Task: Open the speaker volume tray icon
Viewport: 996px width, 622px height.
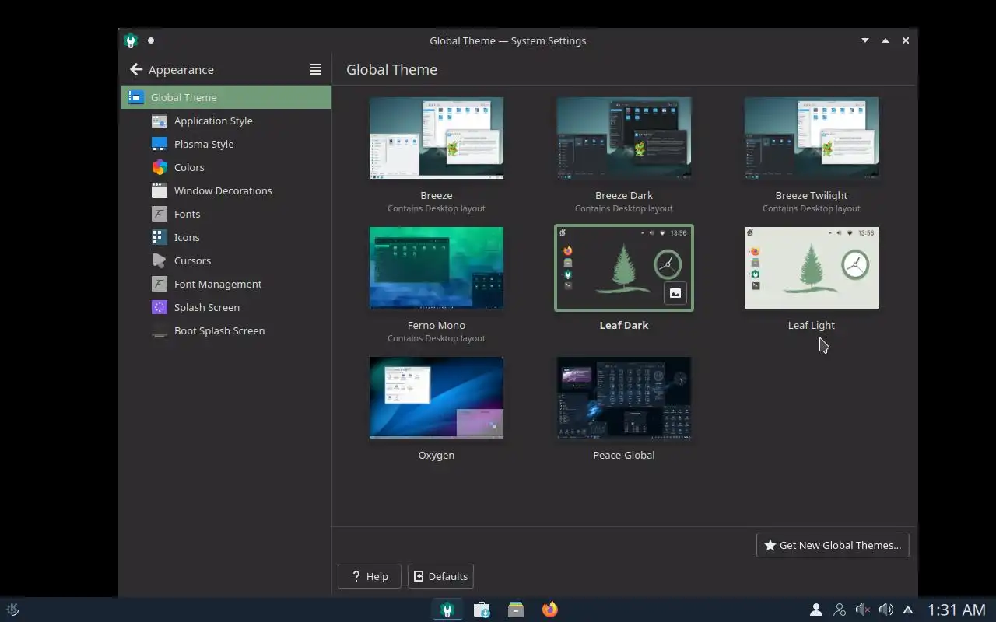Action: (886, 610)
